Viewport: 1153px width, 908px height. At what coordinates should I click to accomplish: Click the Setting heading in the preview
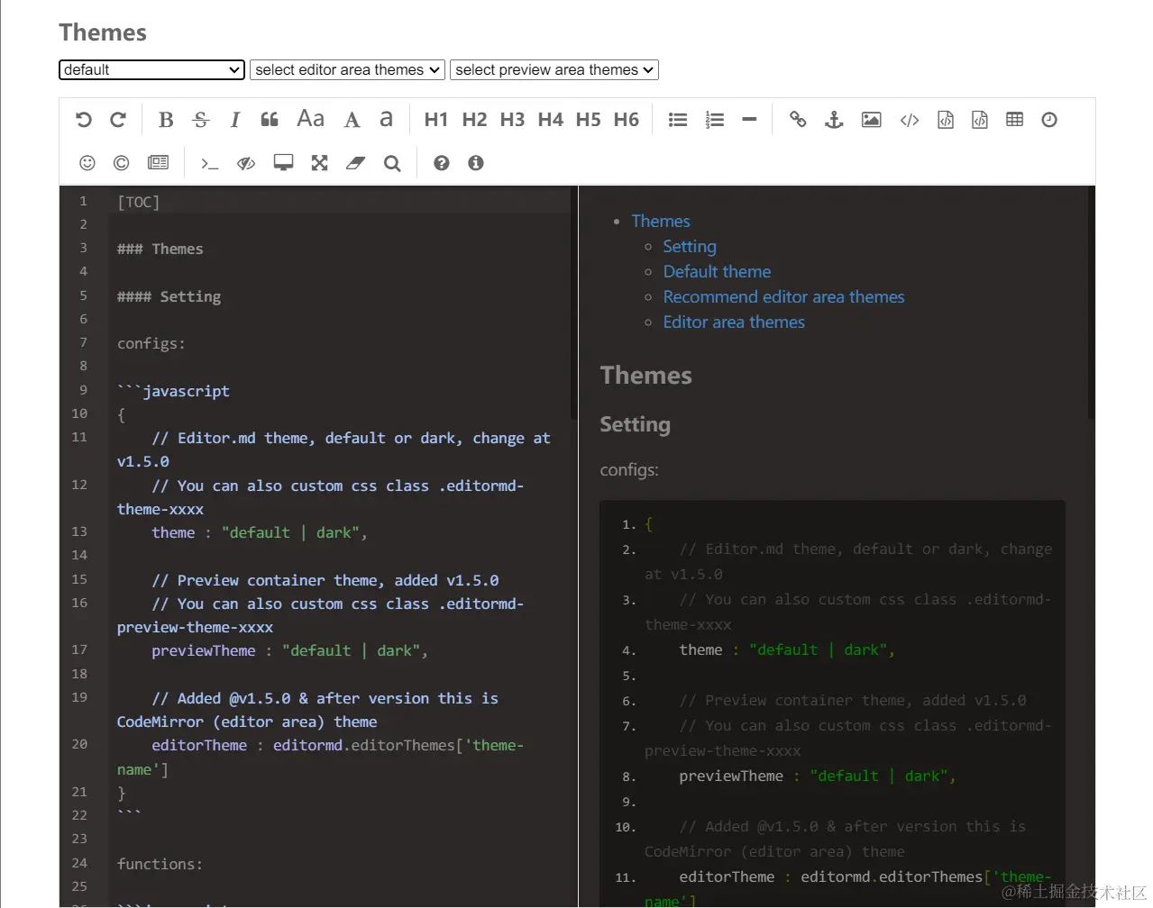tap(636, 424)
